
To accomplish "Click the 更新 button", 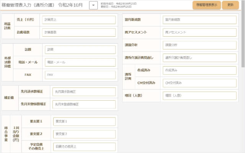I will click(x=230, y=5).
